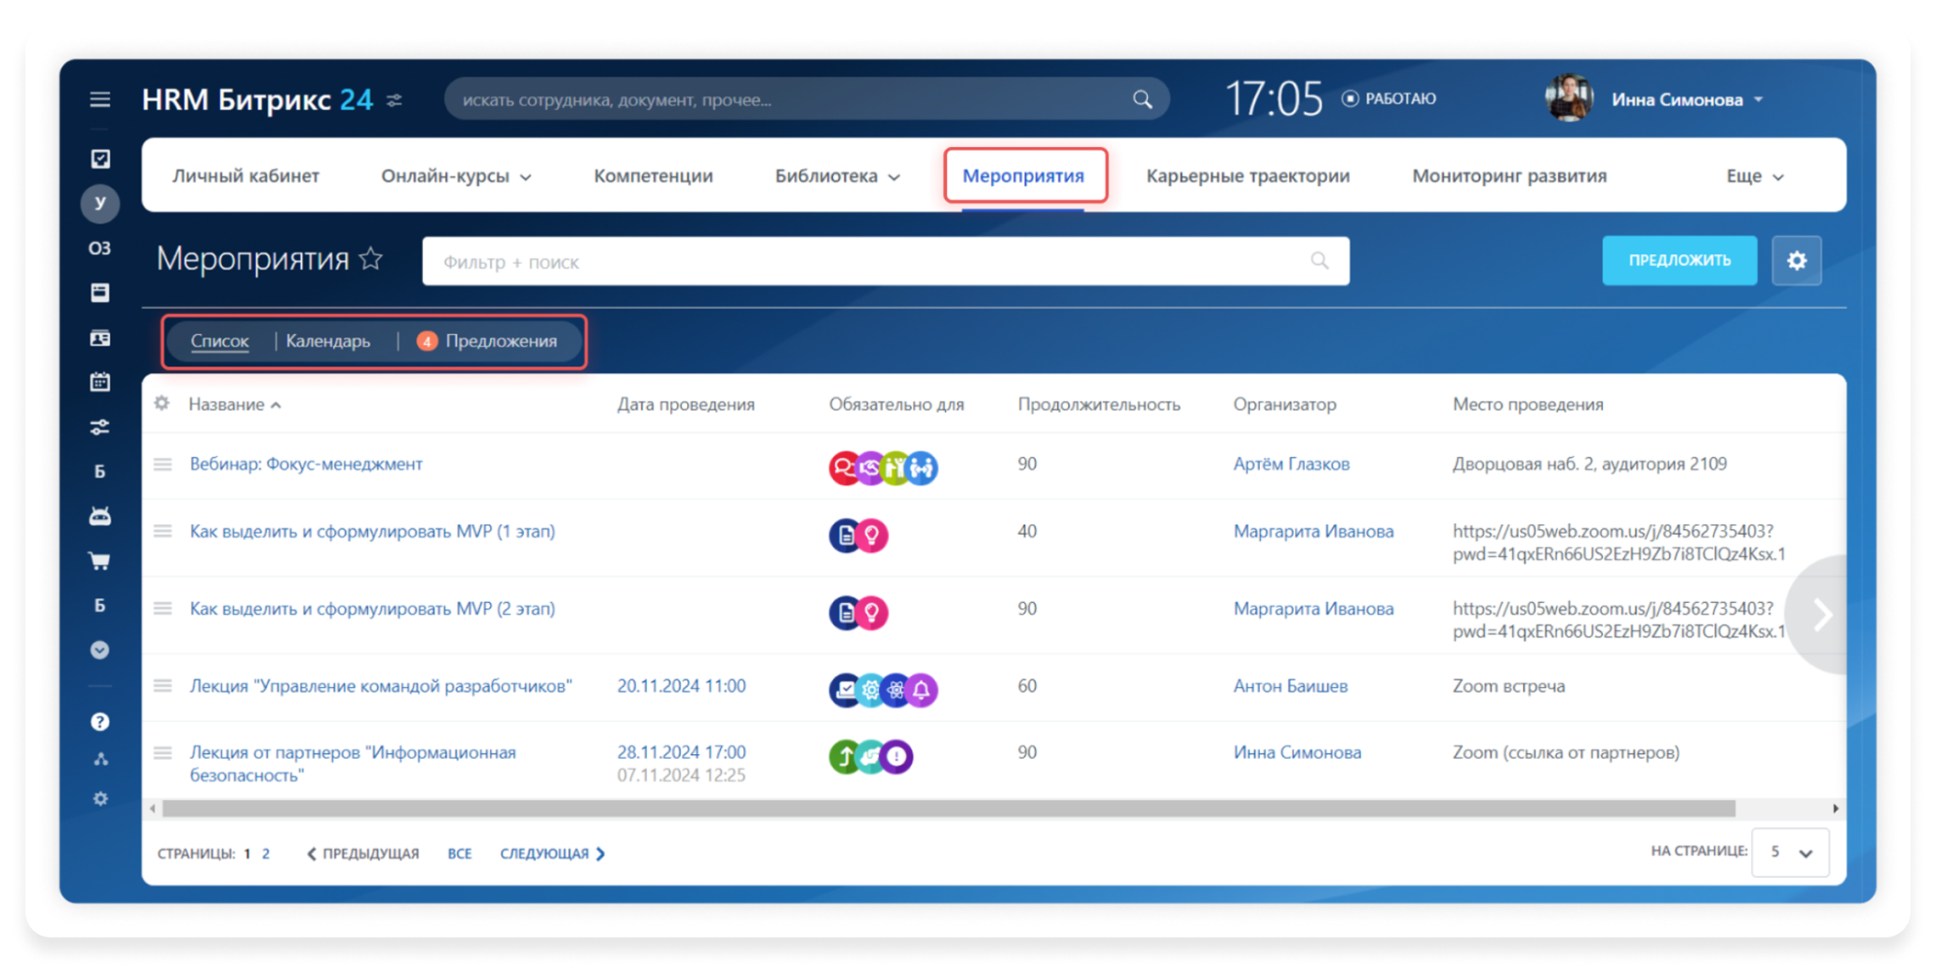Screen dimensions: 1936x968
Task: Open the Карьерные траектории menu tab
Action: pyautogui.click(x=1247, y=176)
